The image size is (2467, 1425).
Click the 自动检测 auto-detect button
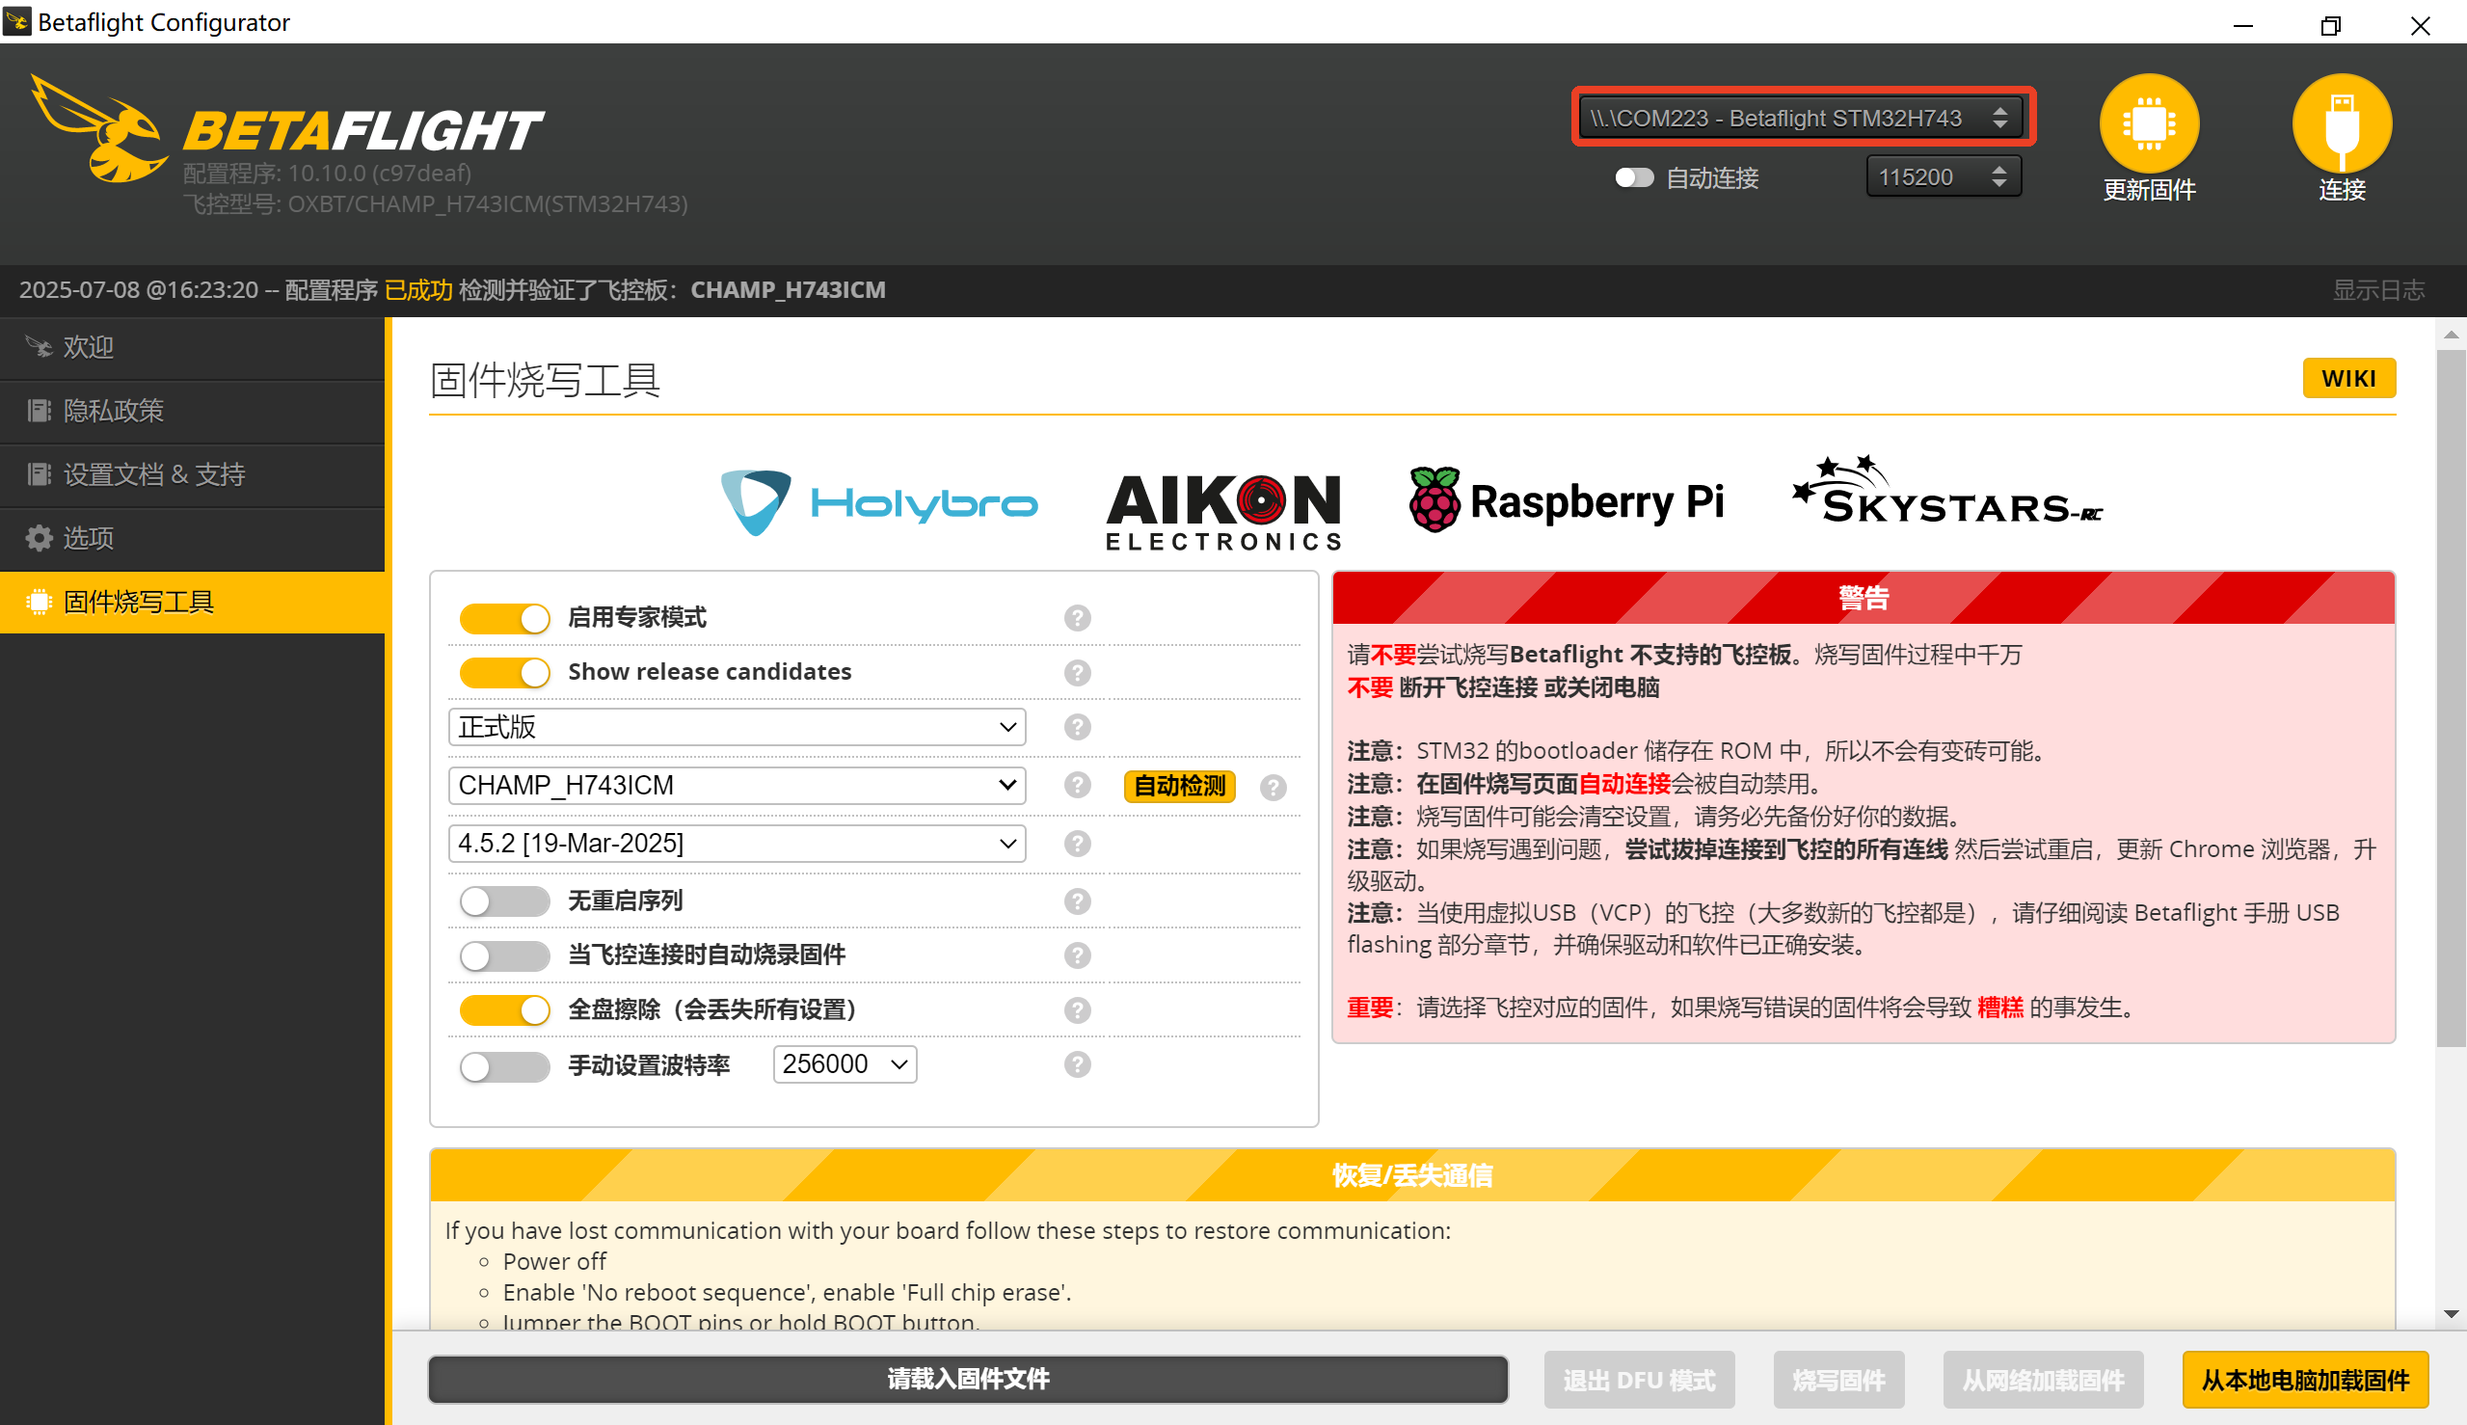(1179, 786)
